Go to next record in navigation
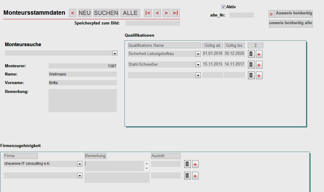Image resolution: width=324 pixels, height=192 pixels. [x=166, y=13]
